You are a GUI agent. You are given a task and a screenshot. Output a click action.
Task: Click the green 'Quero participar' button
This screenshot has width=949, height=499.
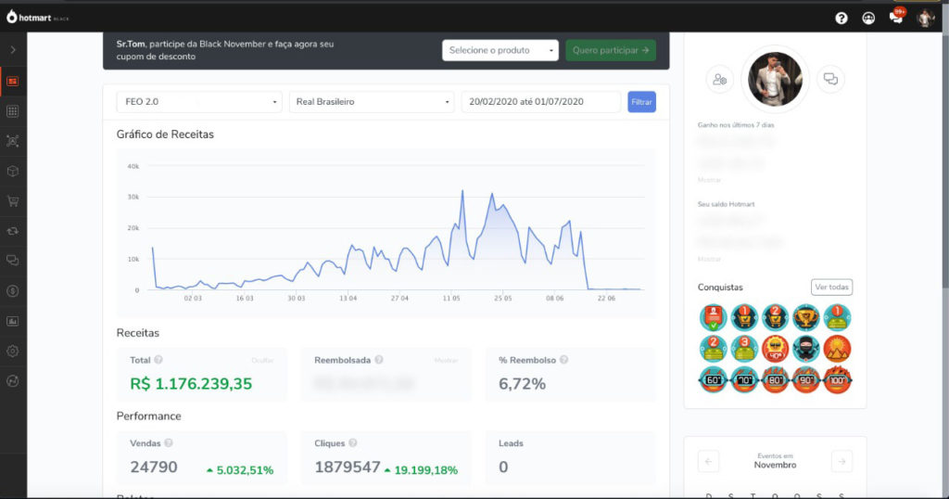tap(611, 50)
